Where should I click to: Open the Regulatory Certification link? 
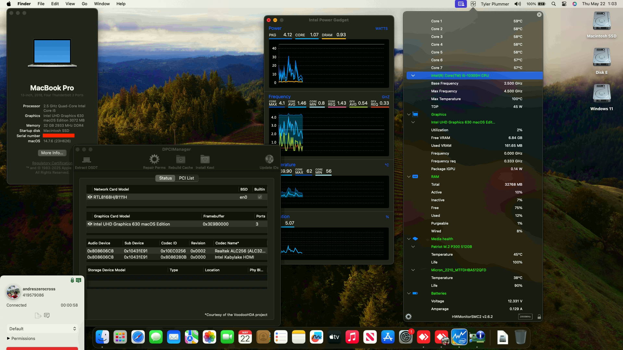pyautogui.click(x=52, y=163)
